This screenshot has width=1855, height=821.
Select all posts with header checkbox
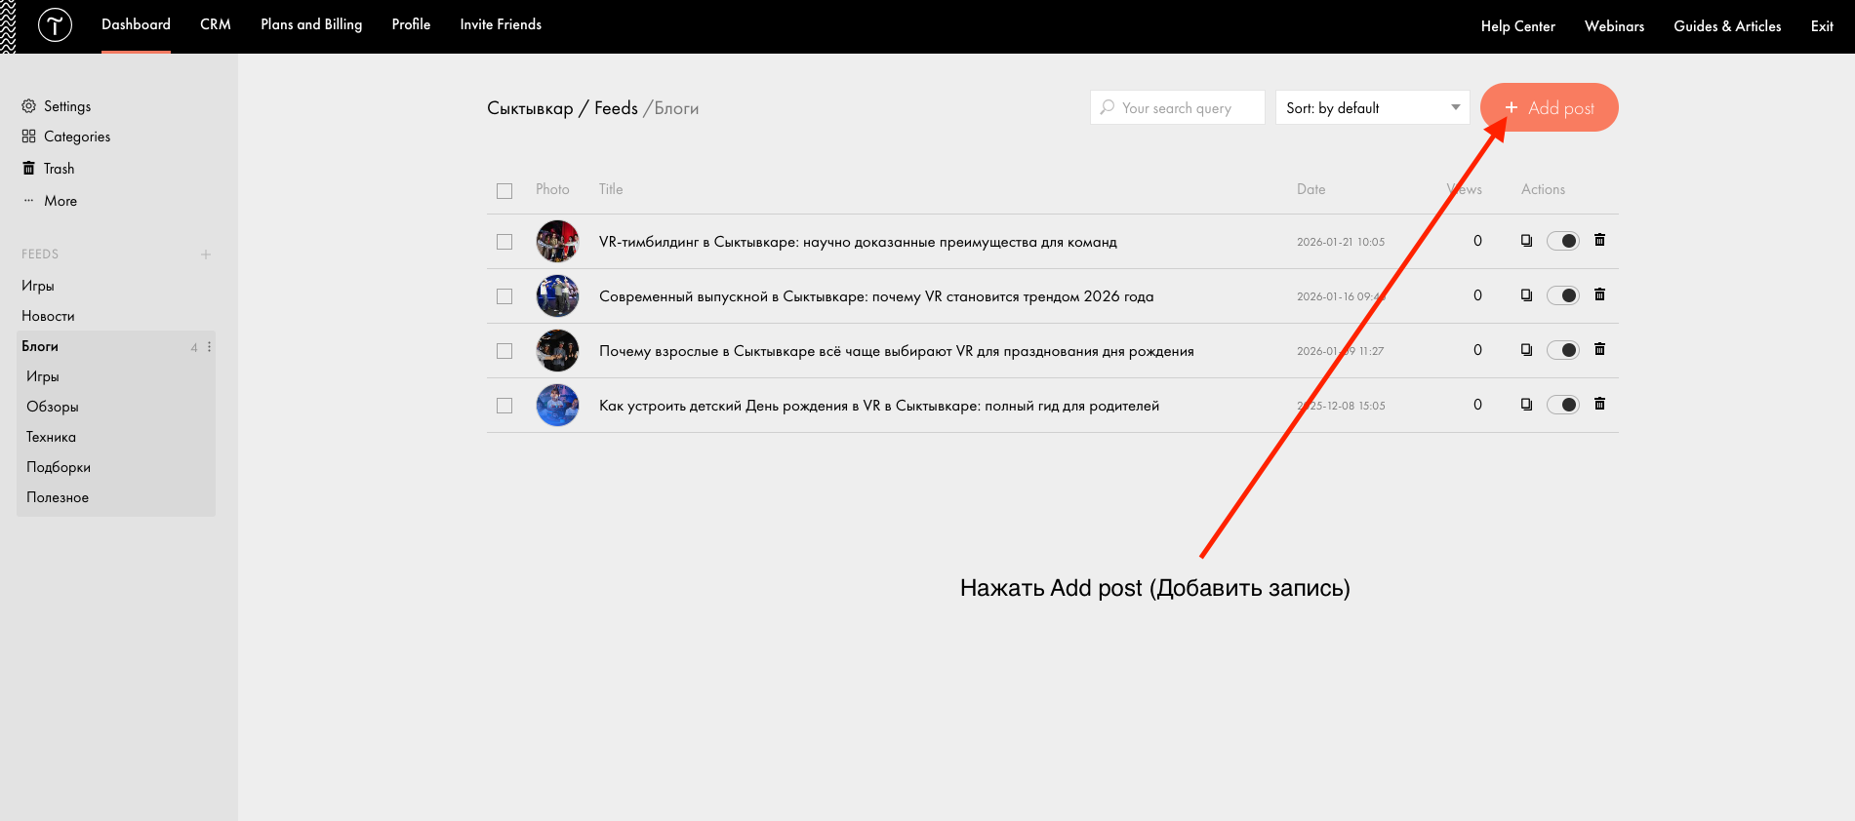point(504,191)
